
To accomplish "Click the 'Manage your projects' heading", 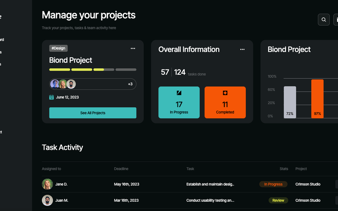I will tap(89, 15).
